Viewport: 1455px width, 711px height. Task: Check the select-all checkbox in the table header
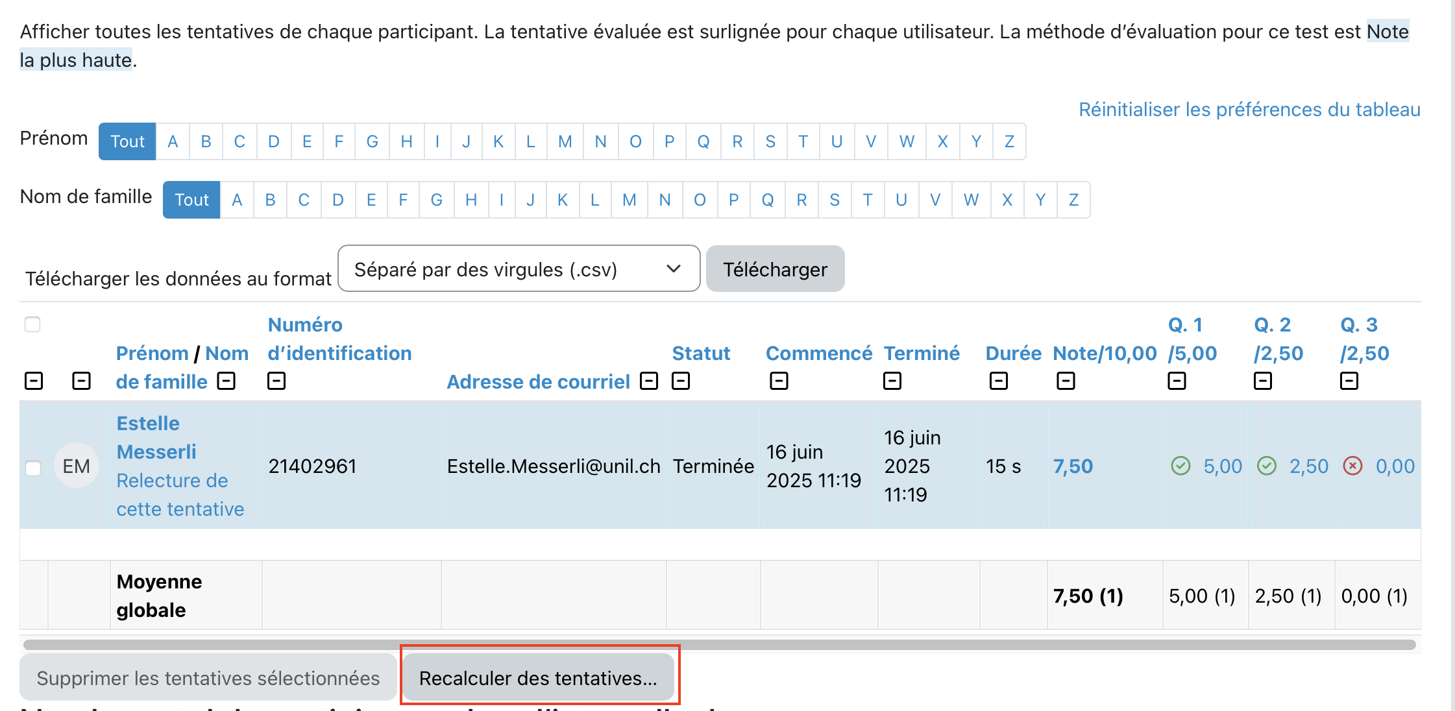pyautogui.click(x=32, y=324)
